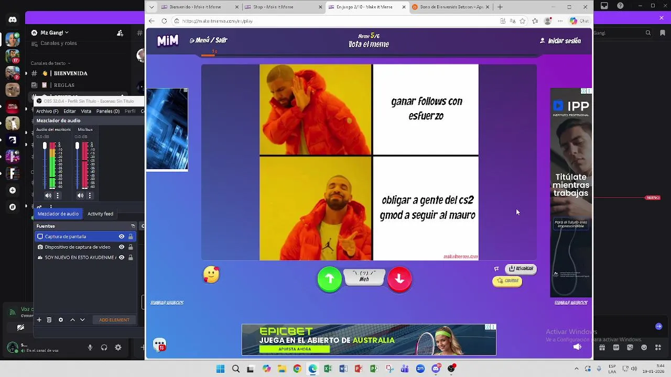The width and height of the screenshot is (671, 377).
Task: Click Iniciar sesión link
Action: pos(560,41)
